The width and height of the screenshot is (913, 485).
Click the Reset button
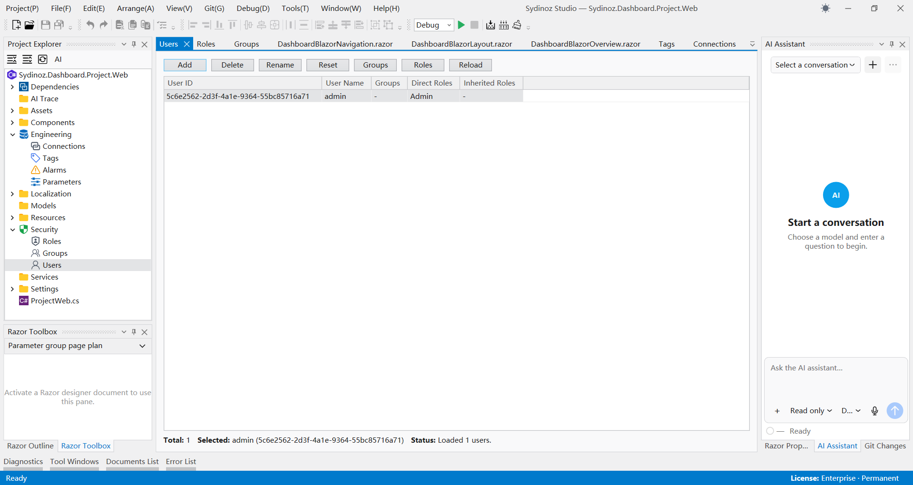328,65
